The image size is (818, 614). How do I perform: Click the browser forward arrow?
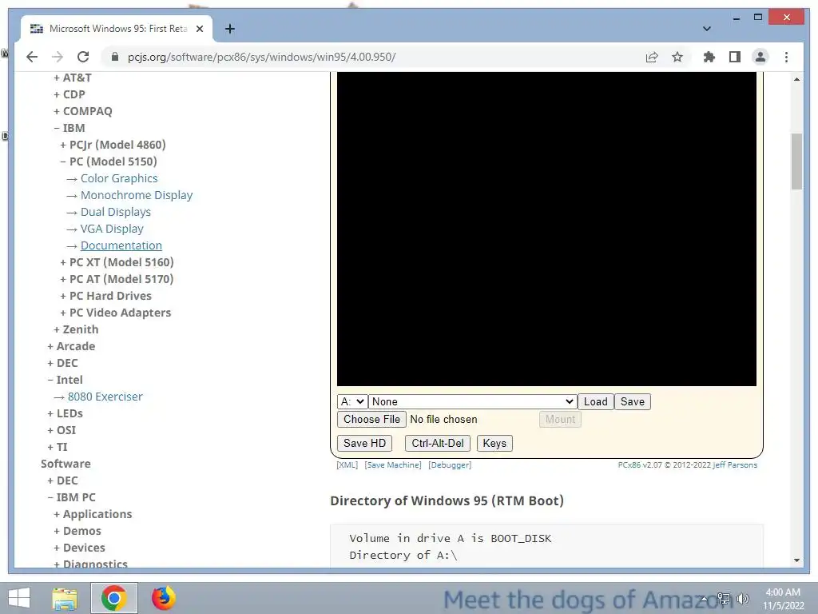coord(58,57)
